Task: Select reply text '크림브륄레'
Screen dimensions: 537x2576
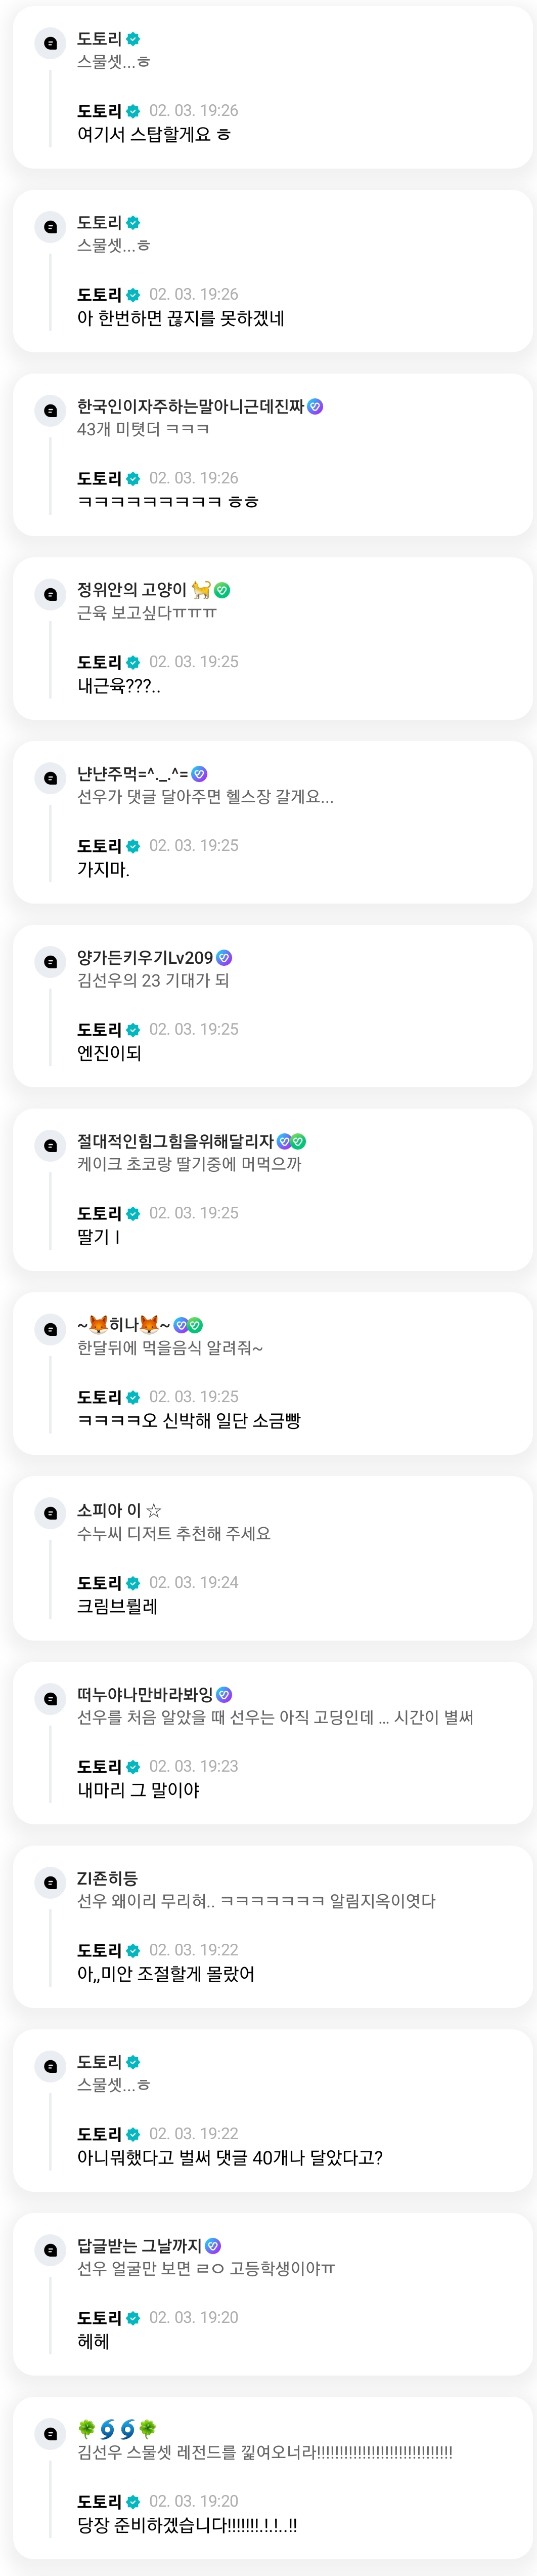Action: (117, 1605)
